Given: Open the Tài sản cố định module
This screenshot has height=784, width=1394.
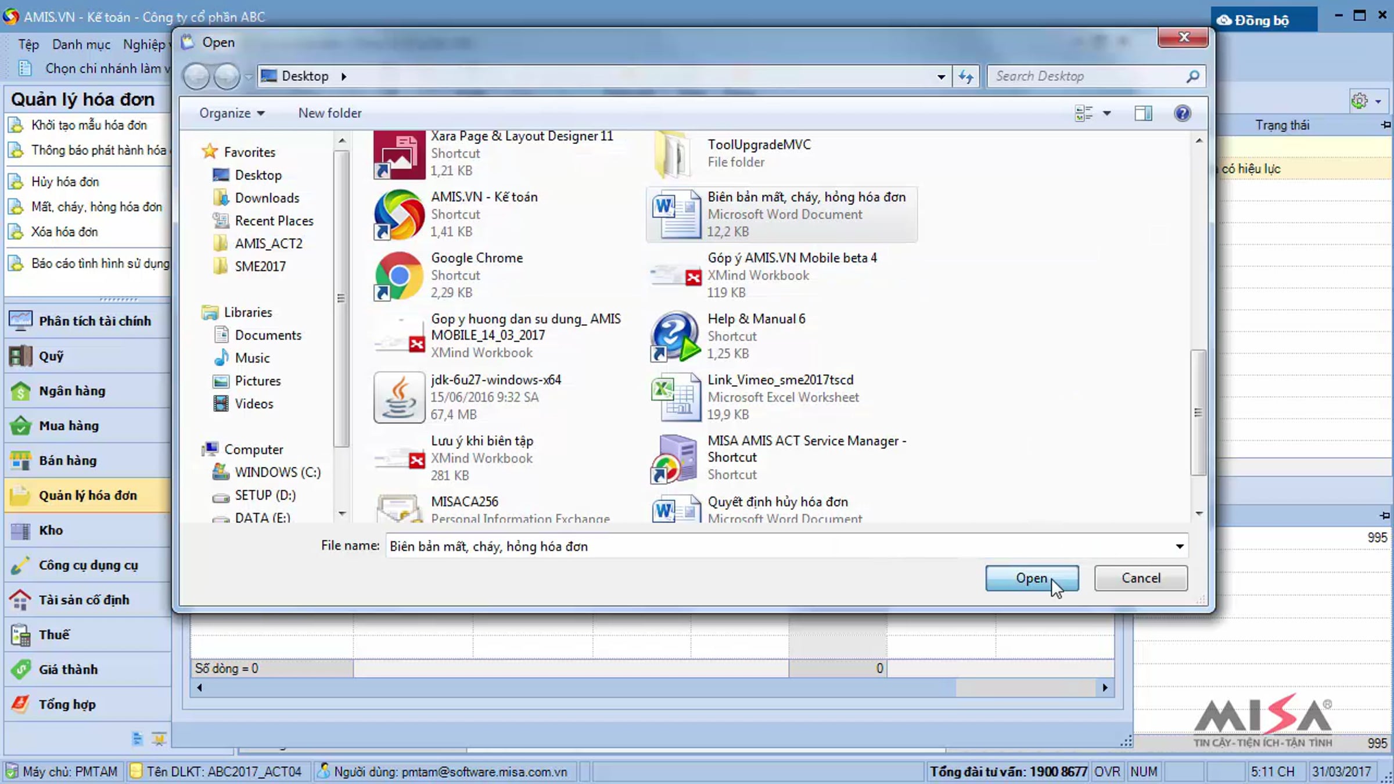Looking at the screenshot, I should click(x=87, y=600).
